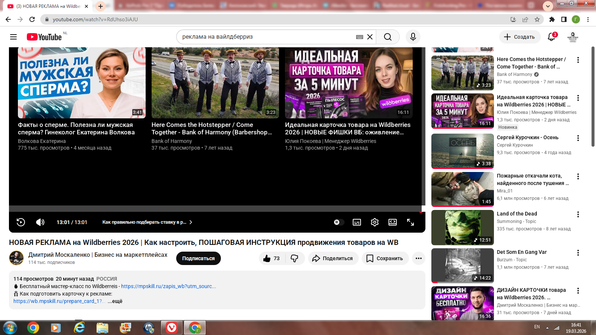This screenshot has height=335, width=596.
Task: Click the replay video button
Action: (21, 222)
